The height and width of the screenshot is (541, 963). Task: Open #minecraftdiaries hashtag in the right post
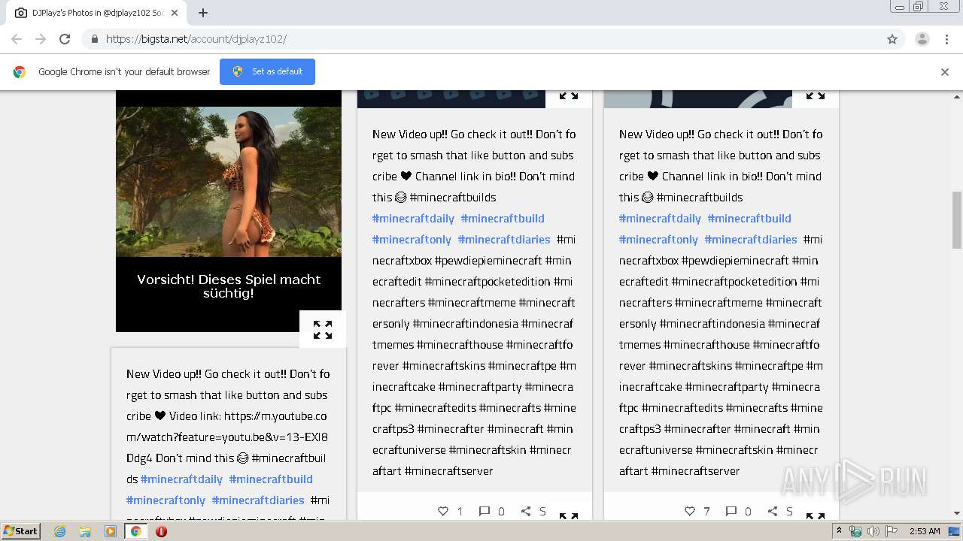[751, 240]
